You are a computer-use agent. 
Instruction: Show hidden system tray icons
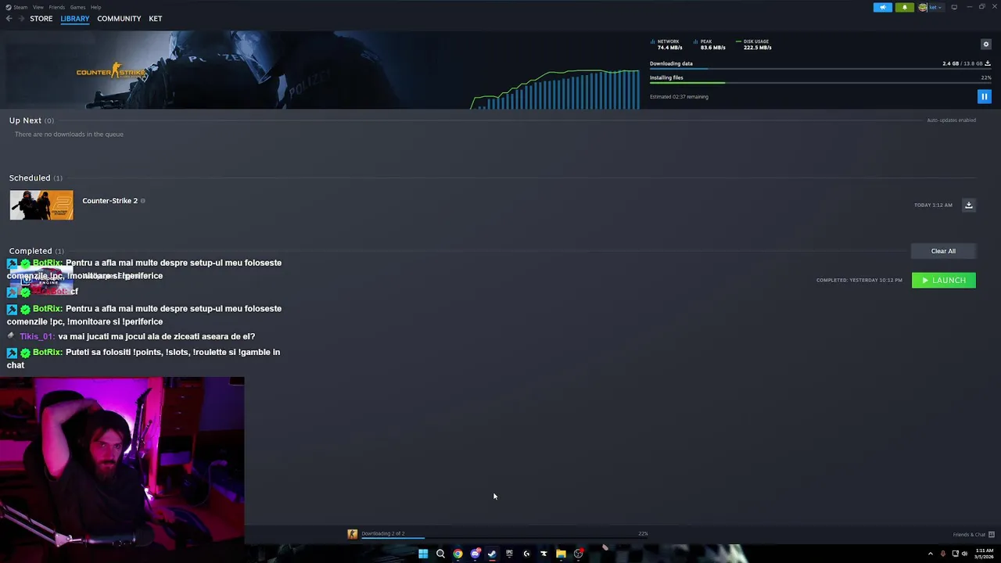pos(930,554)
